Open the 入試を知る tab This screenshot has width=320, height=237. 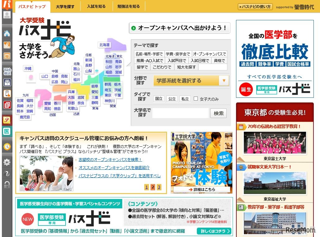tap(96, 7)
